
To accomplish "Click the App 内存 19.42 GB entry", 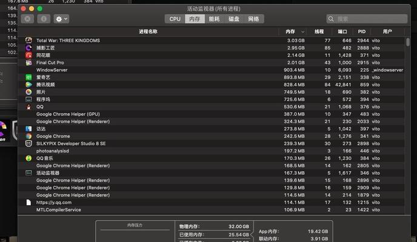I will point(293,231).
